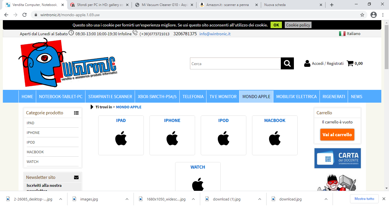Open the MOBILITA' ELETTRICA menu
Image resolution: width=389 pixels, height=207 pixels.
(296, 96)
